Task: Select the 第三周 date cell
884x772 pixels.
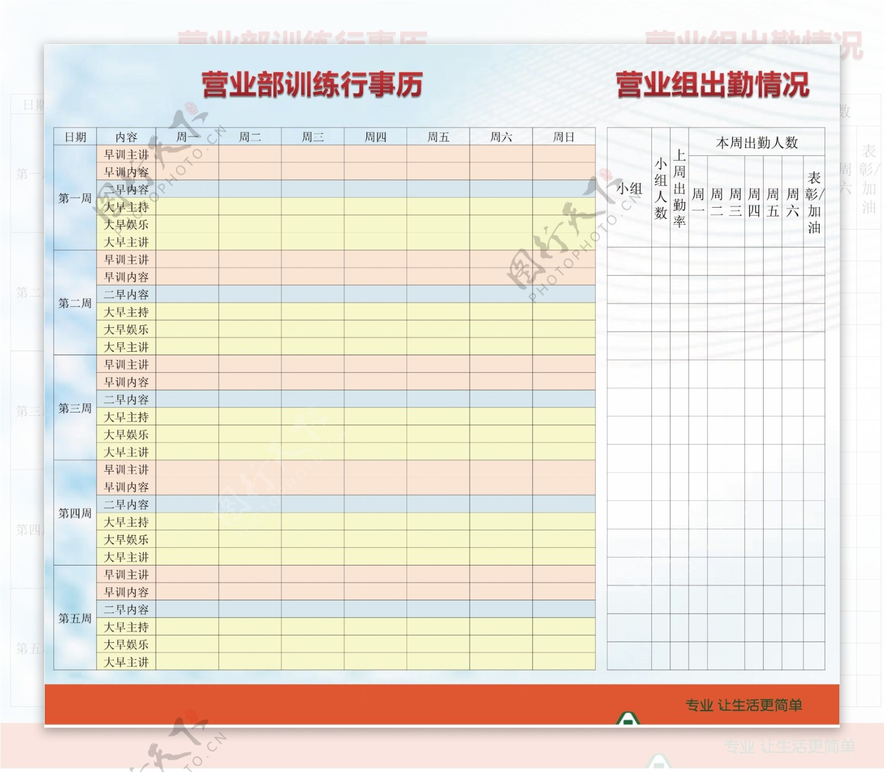Action: pyautogui.click(x=75, y=408)
